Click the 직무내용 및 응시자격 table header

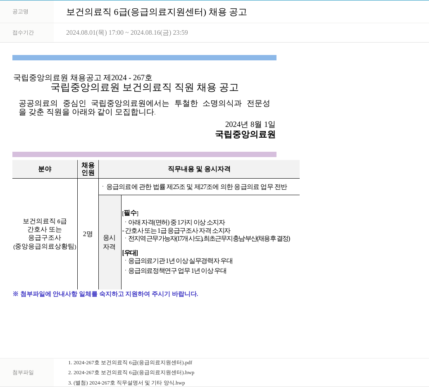[199, 169]
